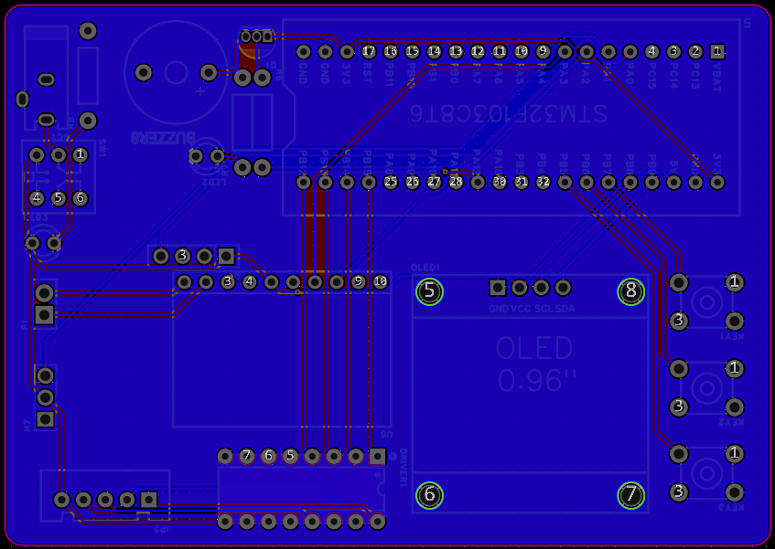Select STM32 header pad 16
775x549 pixels.
tap(391, 51)
